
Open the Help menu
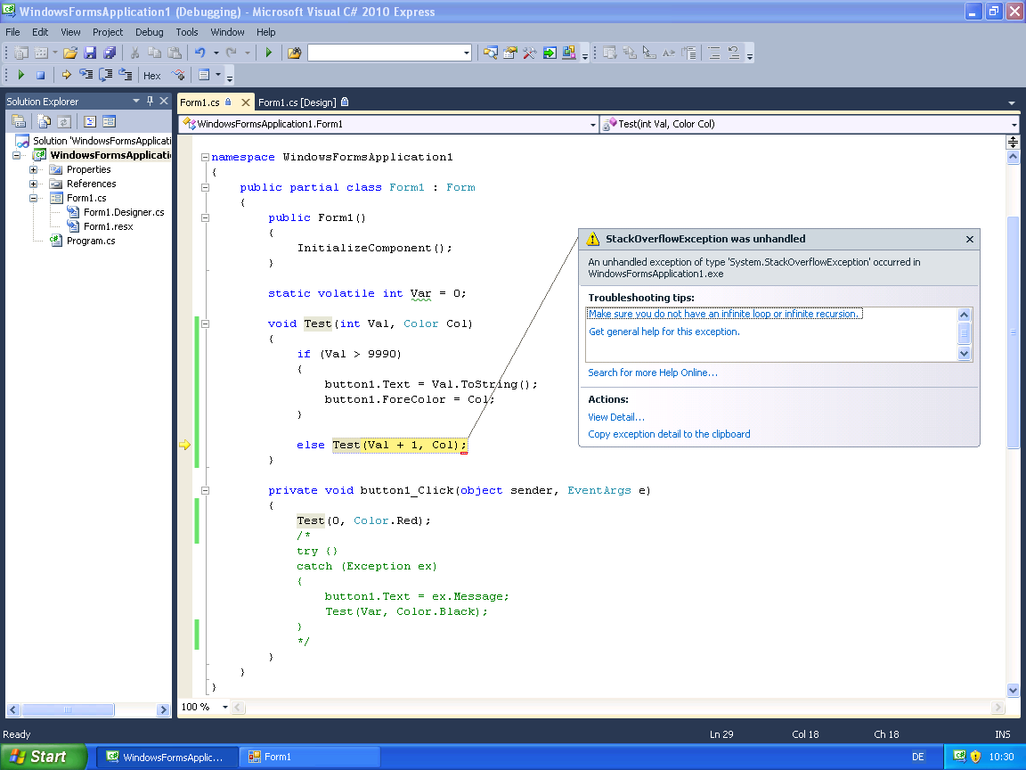pyautogui.click(x=265, y=32)
